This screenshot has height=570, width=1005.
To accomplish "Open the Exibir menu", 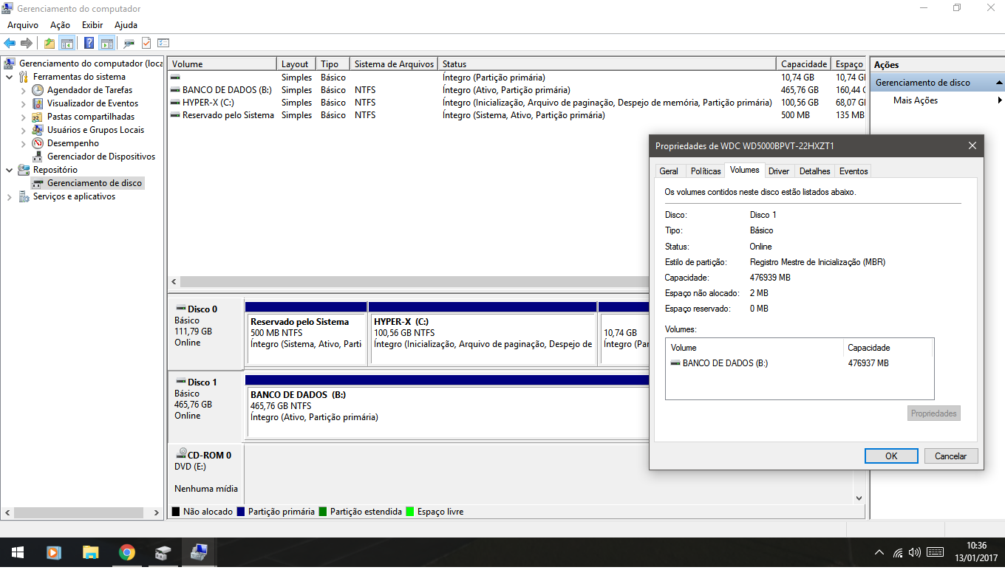I will pyautogui.click(x=92, y=25).
